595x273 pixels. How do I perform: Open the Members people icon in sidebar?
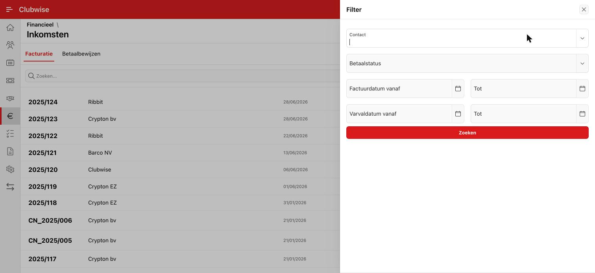pos(10,45)
